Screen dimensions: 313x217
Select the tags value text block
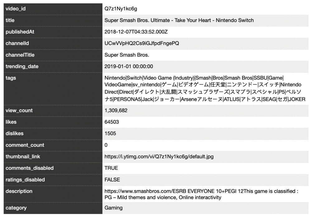pos(205,88)
